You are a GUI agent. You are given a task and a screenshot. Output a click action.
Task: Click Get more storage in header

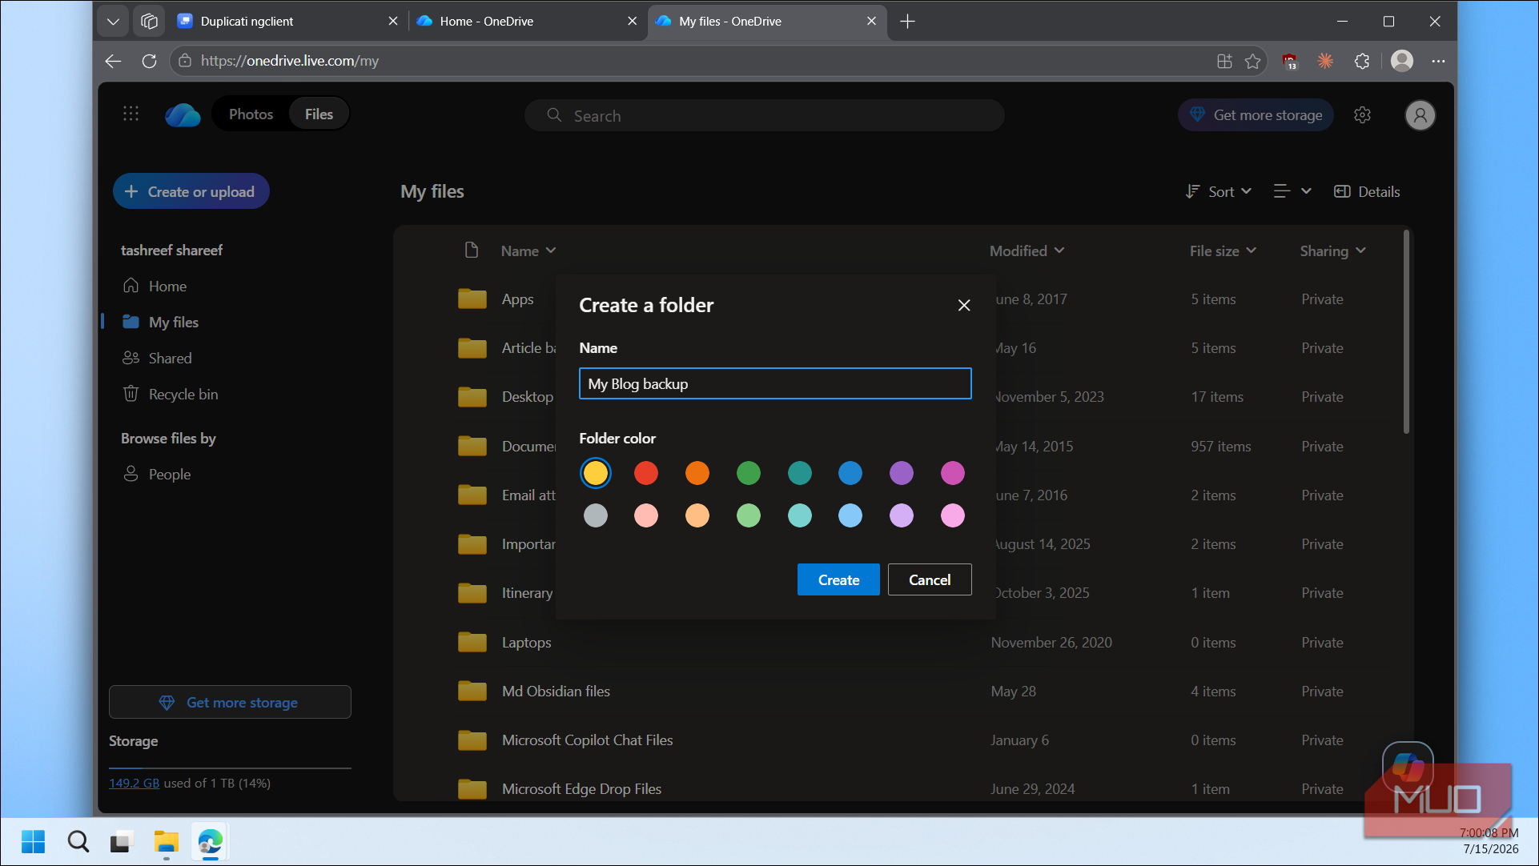(1256, 115)
